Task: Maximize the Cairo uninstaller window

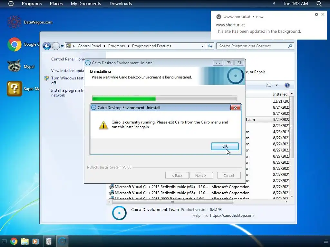Action: [228, 63]
